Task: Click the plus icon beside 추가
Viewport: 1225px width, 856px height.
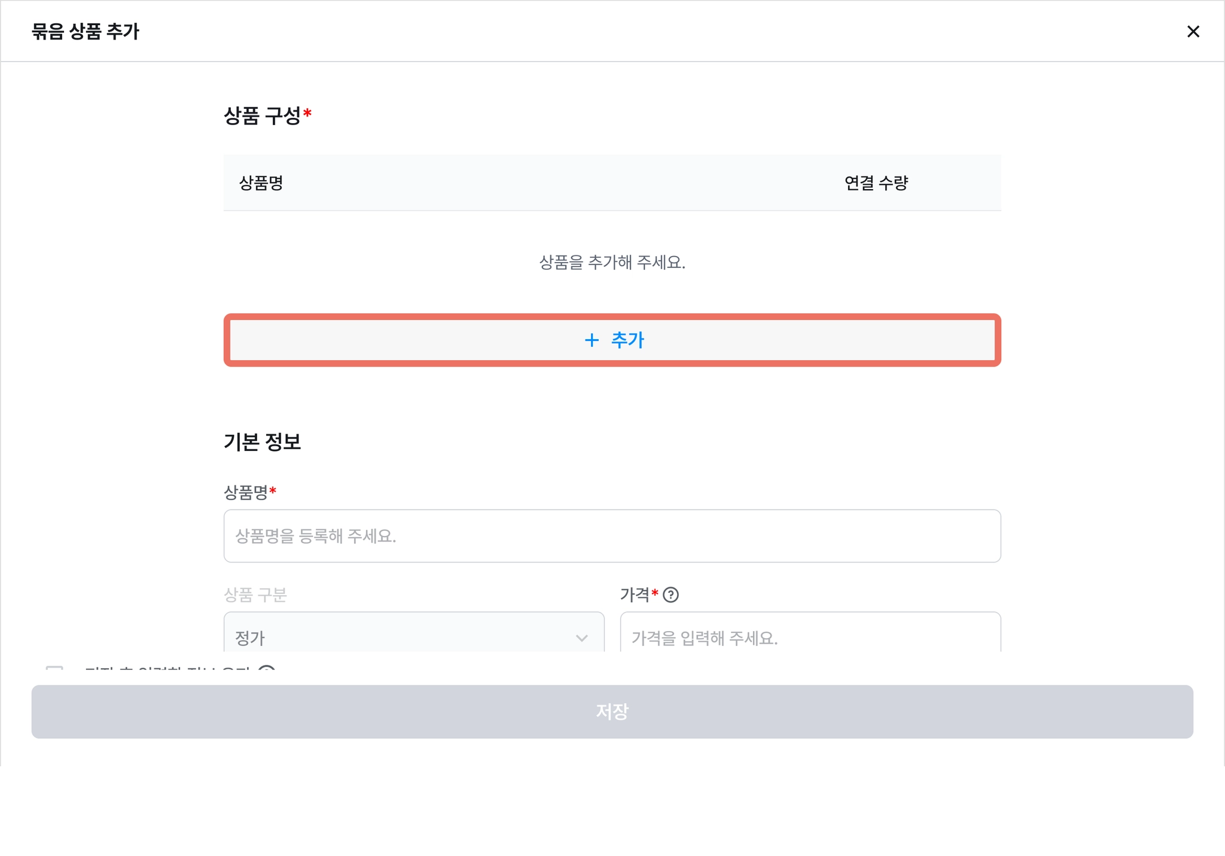Action: point(591,340)
